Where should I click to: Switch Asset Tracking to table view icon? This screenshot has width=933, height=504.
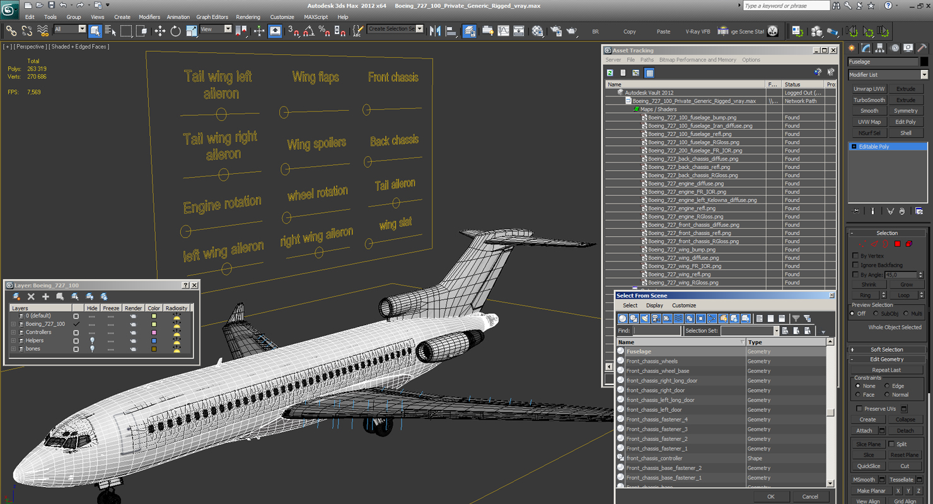pyautogui.click(x=649, y=72)
